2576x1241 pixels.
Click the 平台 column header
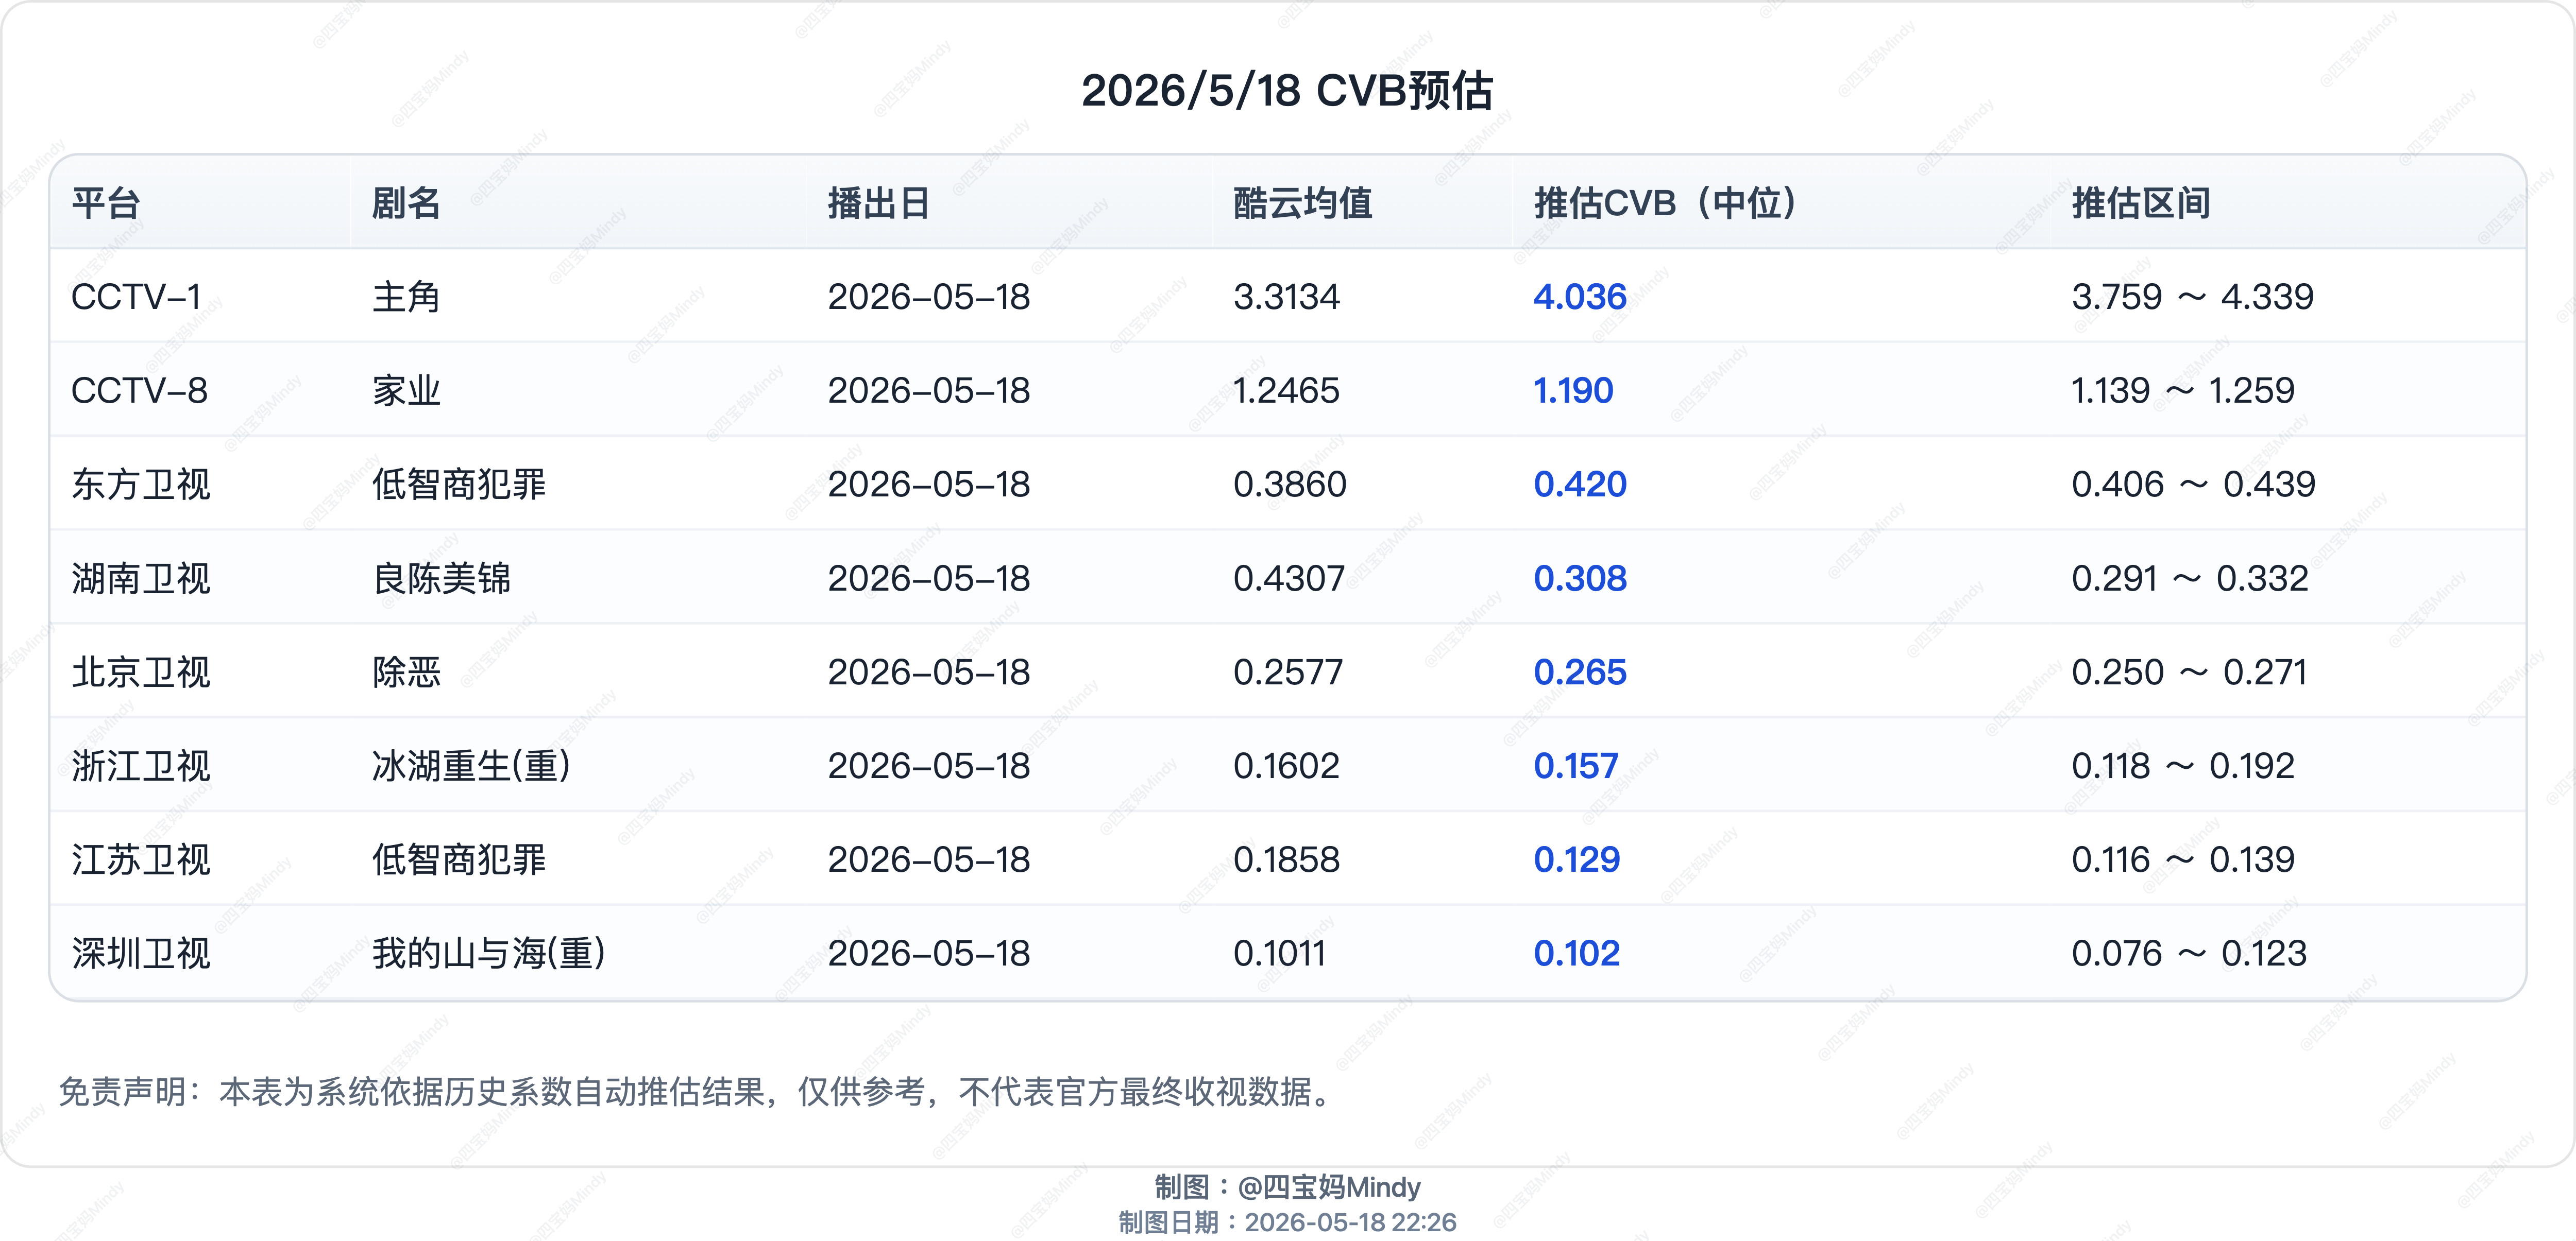pyautogui.click(x=106, y=203)
